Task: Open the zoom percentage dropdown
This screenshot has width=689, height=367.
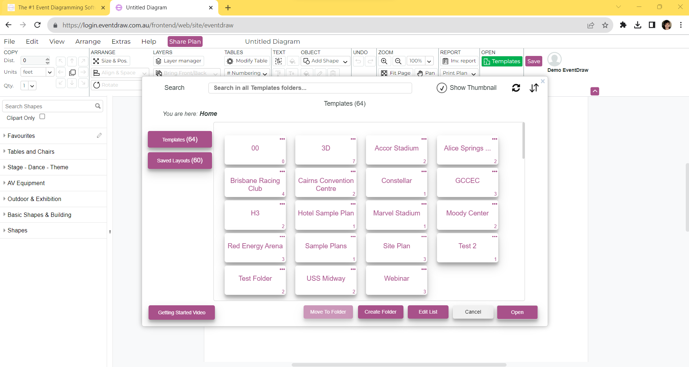Action: 429,61
